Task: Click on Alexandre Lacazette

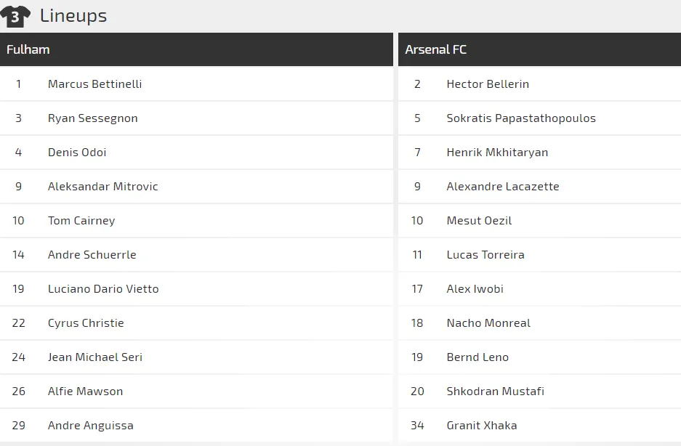Action: tap(503, 187)
